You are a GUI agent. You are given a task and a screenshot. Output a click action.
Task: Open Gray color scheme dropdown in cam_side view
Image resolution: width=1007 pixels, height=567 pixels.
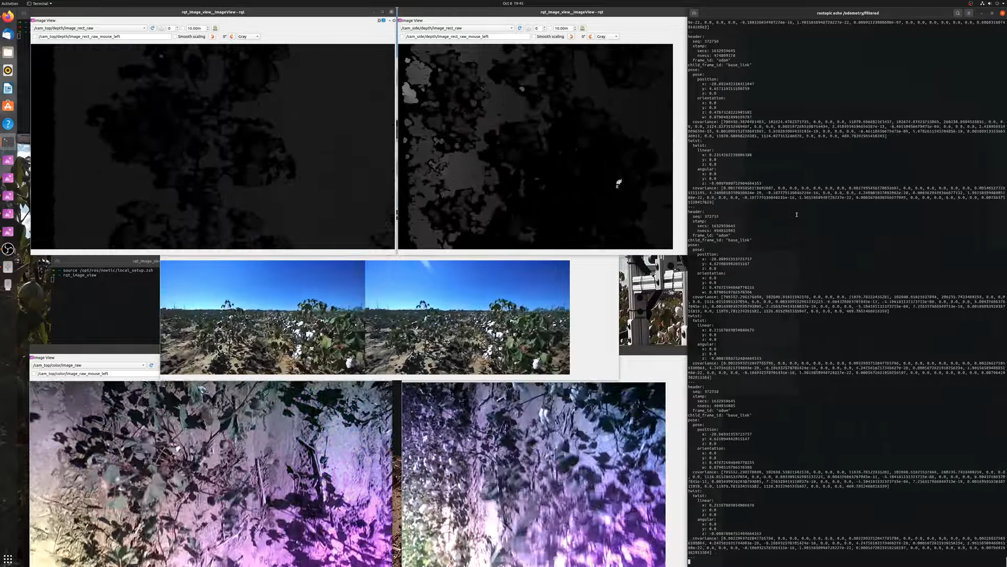(607, 37)
